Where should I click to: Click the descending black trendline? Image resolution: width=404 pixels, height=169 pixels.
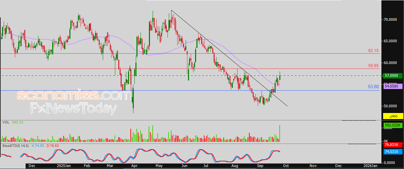click(x=229, y=58)
